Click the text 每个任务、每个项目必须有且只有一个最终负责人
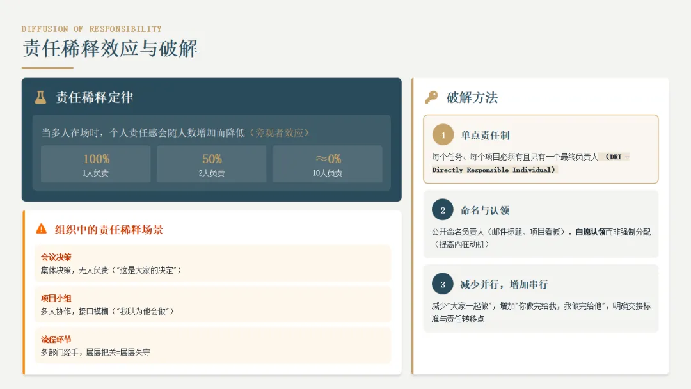691x389 pixels. (514, 157)
